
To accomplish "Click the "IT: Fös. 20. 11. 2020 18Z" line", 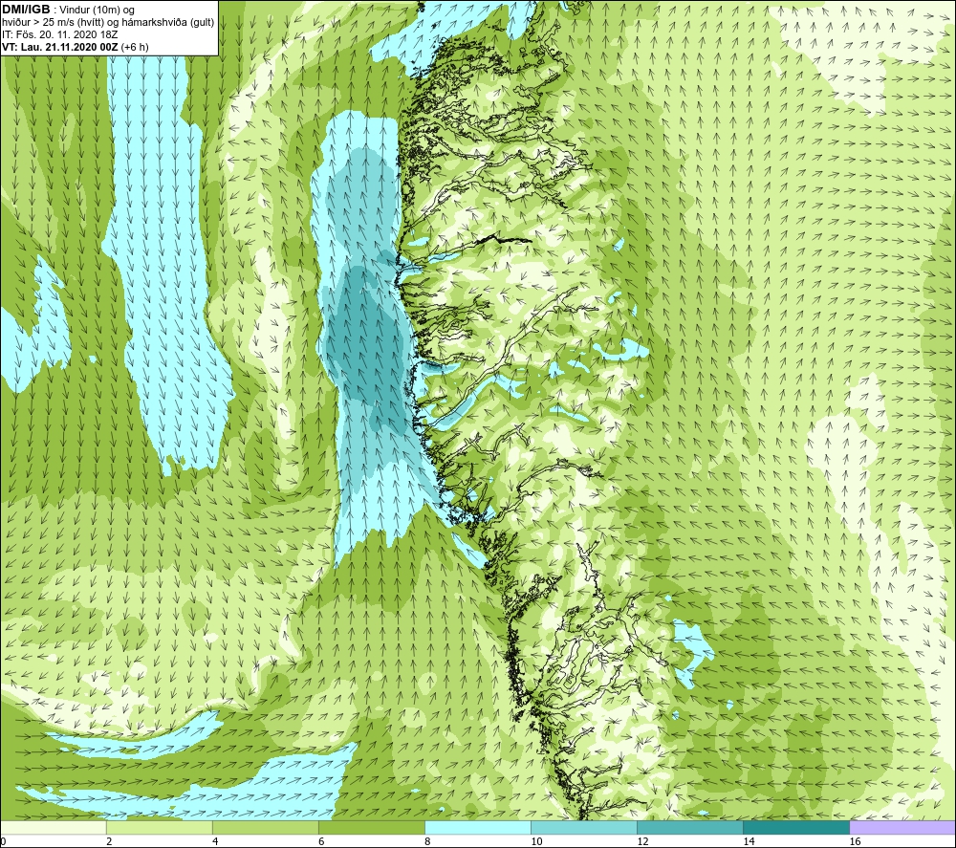I will 59,34.
